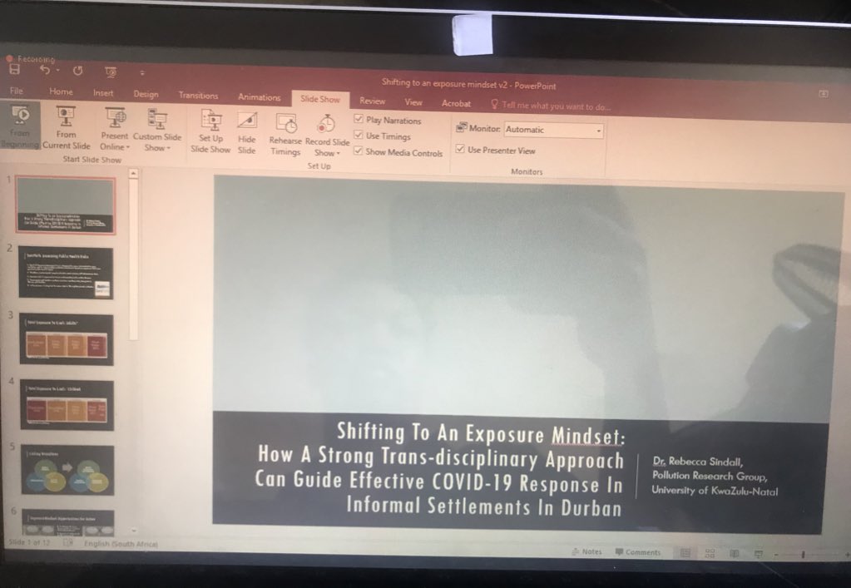Toggle Use Timings checkbox
This screenshot has height=588, width=851.
coord(359,135)
